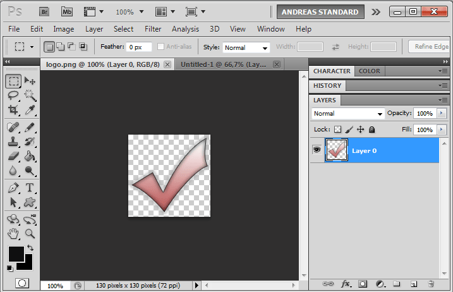Create a new layer group

(397, 284)
